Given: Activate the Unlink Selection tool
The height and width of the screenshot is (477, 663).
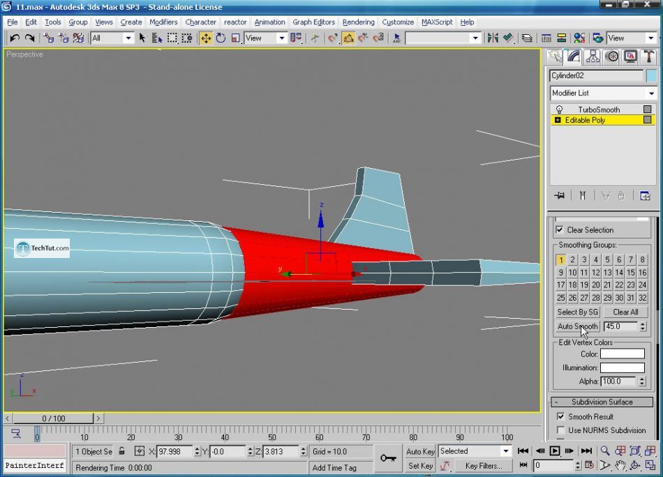Looking at the screenshot, I should pos(64,38).
